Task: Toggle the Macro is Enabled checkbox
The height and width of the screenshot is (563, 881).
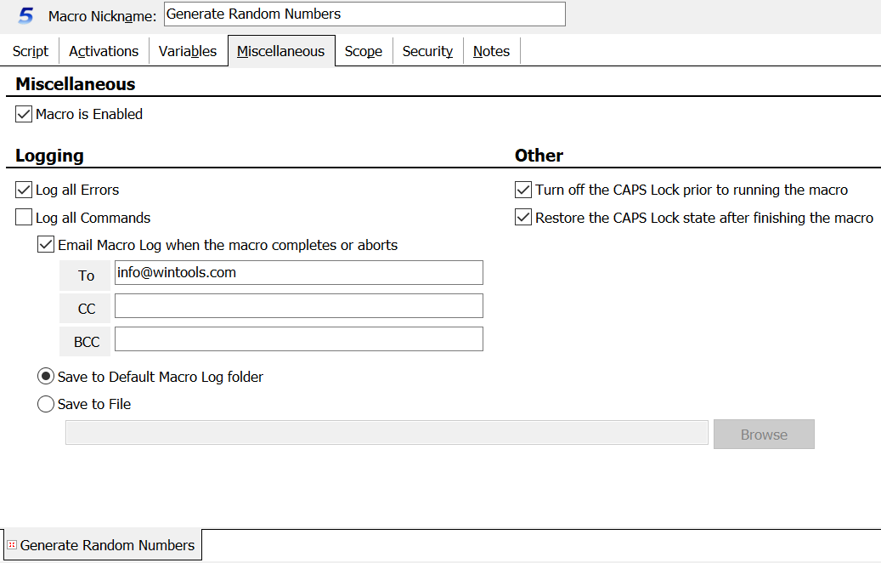Action: (24, 114)
